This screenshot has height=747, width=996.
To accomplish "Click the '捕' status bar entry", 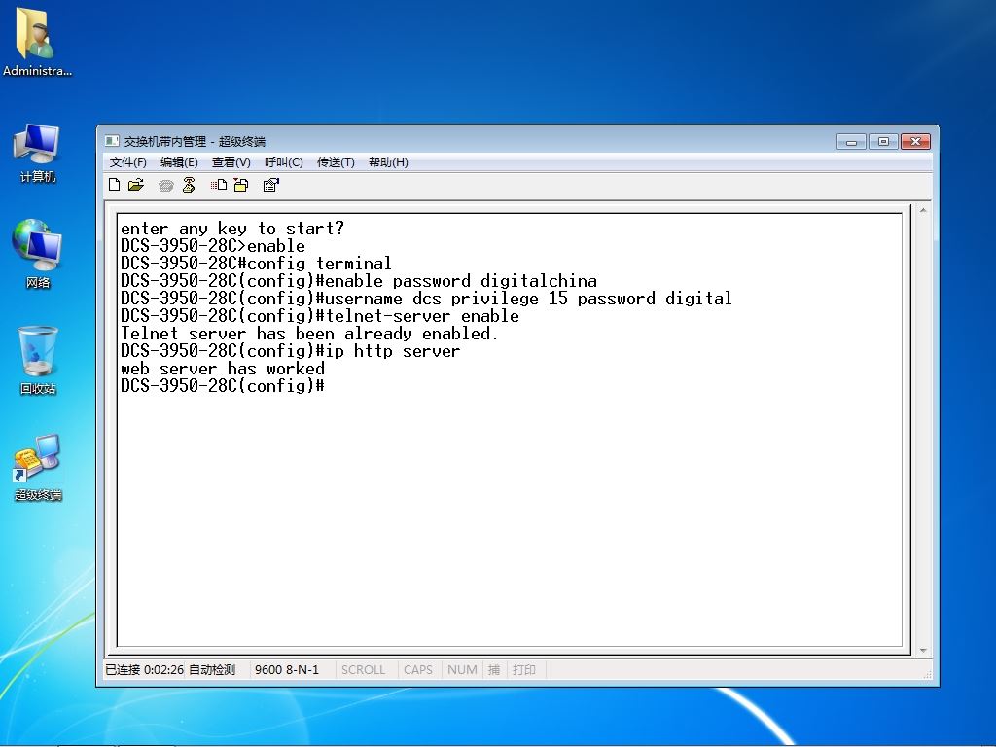I will click(x=494, y=669).
